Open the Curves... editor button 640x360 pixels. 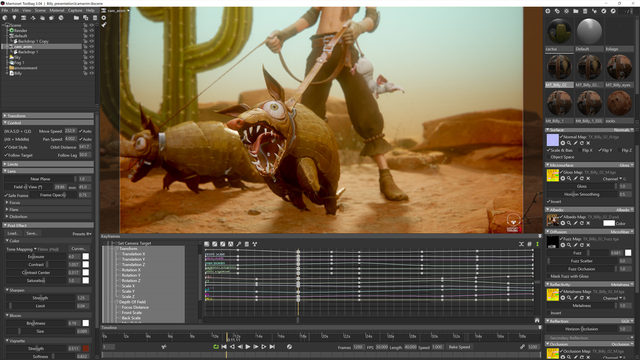point(79,249)
